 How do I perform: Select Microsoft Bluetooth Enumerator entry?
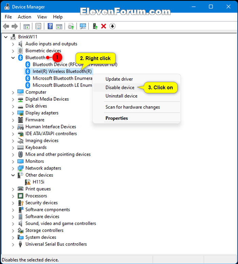click(62, 78)
